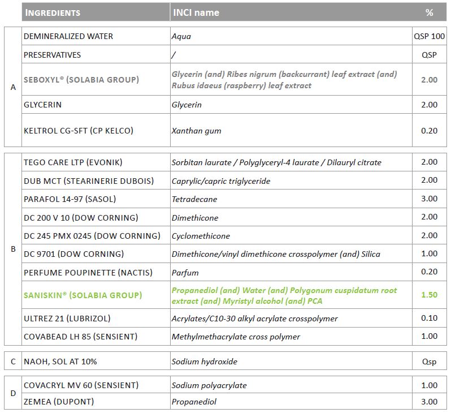Click the Sodium hydroxide cell
Screen dimensions: 451x413
[x=291, y=361]
